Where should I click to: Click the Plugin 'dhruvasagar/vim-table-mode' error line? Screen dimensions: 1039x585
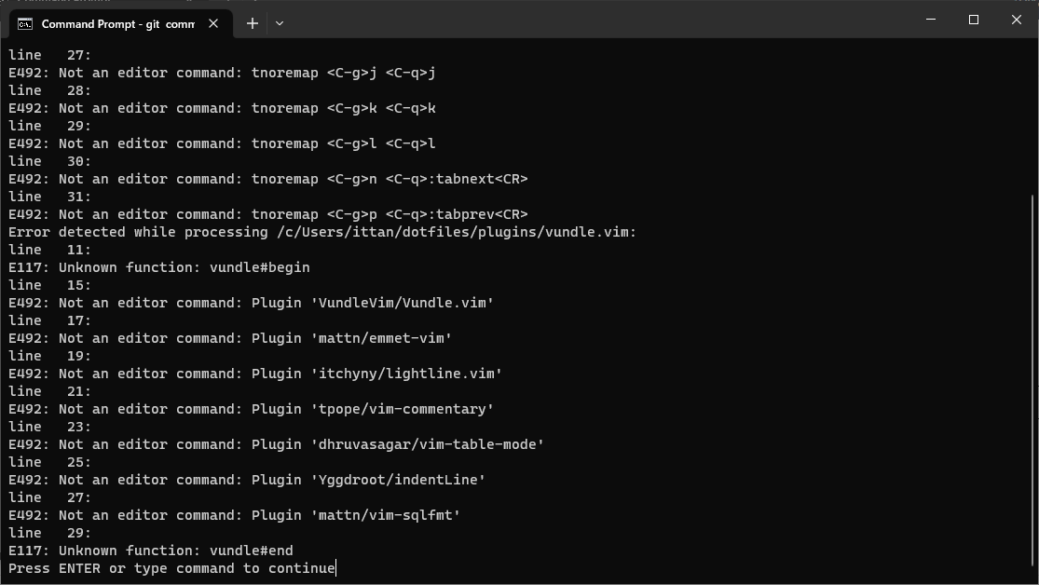pos(277,444)
